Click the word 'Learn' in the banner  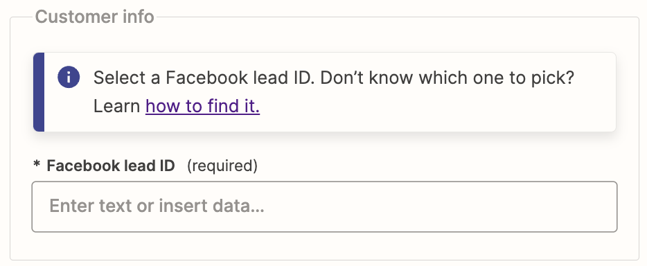[117, 106]
